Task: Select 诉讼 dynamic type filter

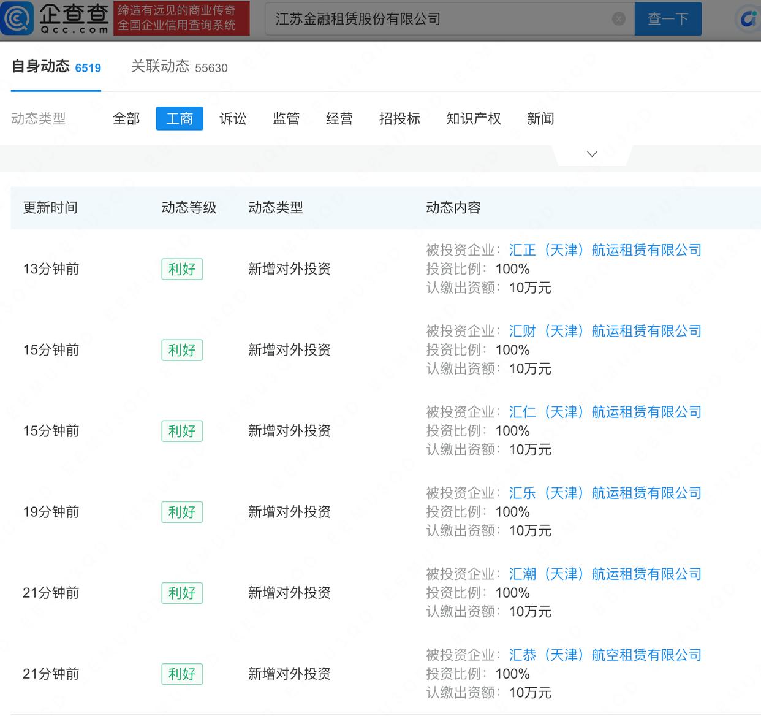Action: pos(233,118)
